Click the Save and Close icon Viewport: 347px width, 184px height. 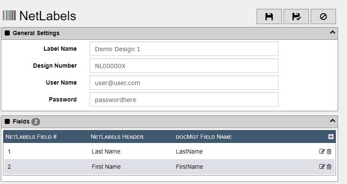[296, 16]
